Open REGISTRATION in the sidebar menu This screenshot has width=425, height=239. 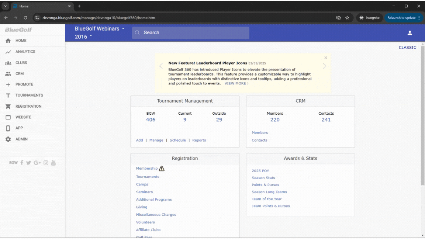pyautogui.click(x=28, y=107)
